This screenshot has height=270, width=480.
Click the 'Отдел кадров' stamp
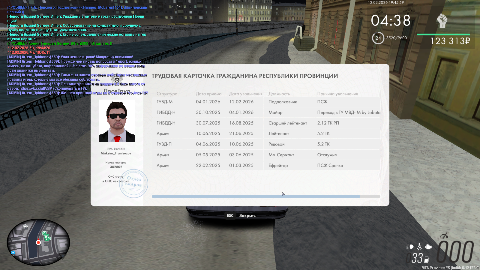[133, 183]
